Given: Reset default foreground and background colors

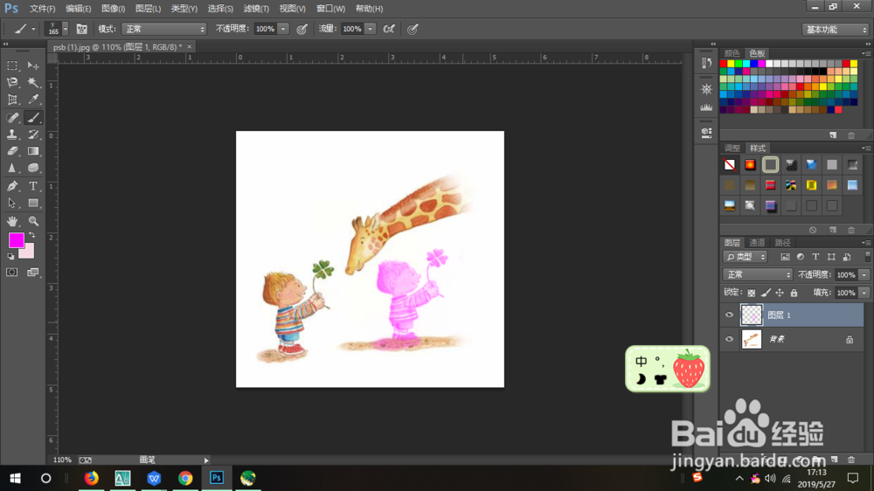Looking at the screenshot, I should (10, 256).
